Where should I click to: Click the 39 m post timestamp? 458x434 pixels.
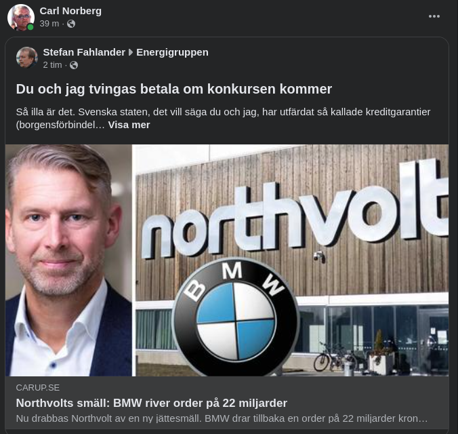pos(49,24)
